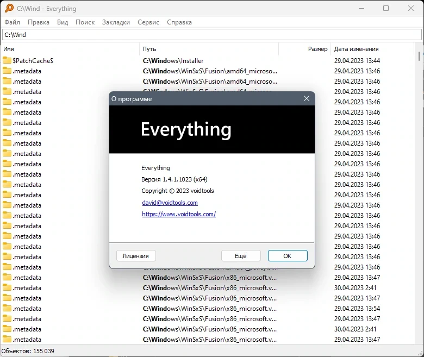This screenshot has height=357, width=424.
Task: Open the Сервис menu
Action: [x=148, y=22]
